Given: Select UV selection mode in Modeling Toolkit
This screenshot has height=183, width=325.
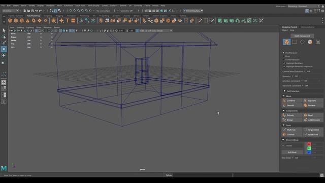Looking at the screenshot, I should click(318, 42).
